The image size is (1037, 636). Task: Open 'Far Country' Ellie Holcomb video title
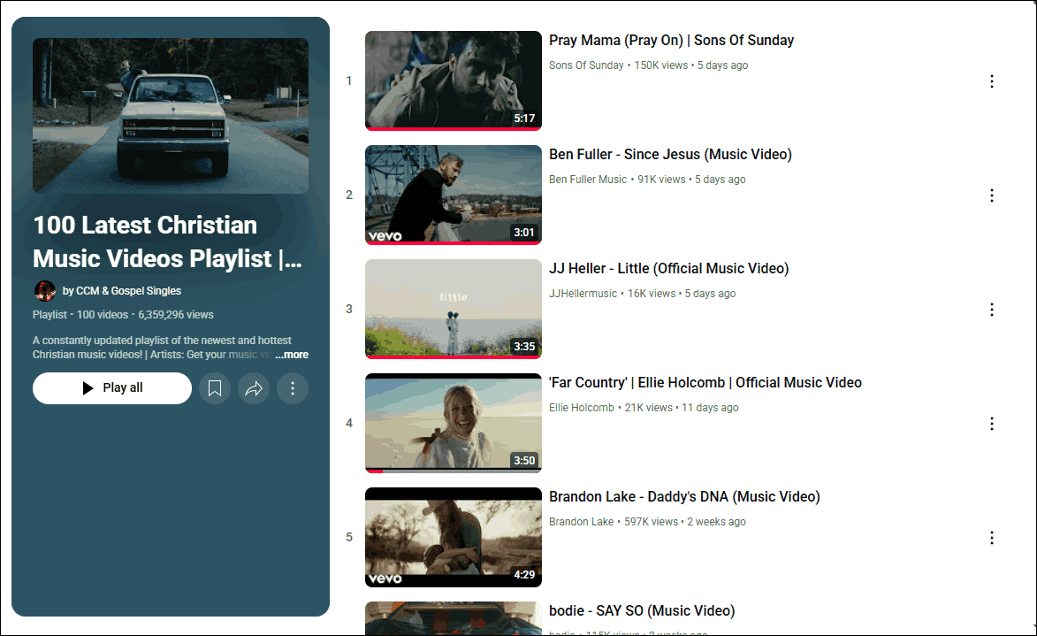tap(705, 382)
